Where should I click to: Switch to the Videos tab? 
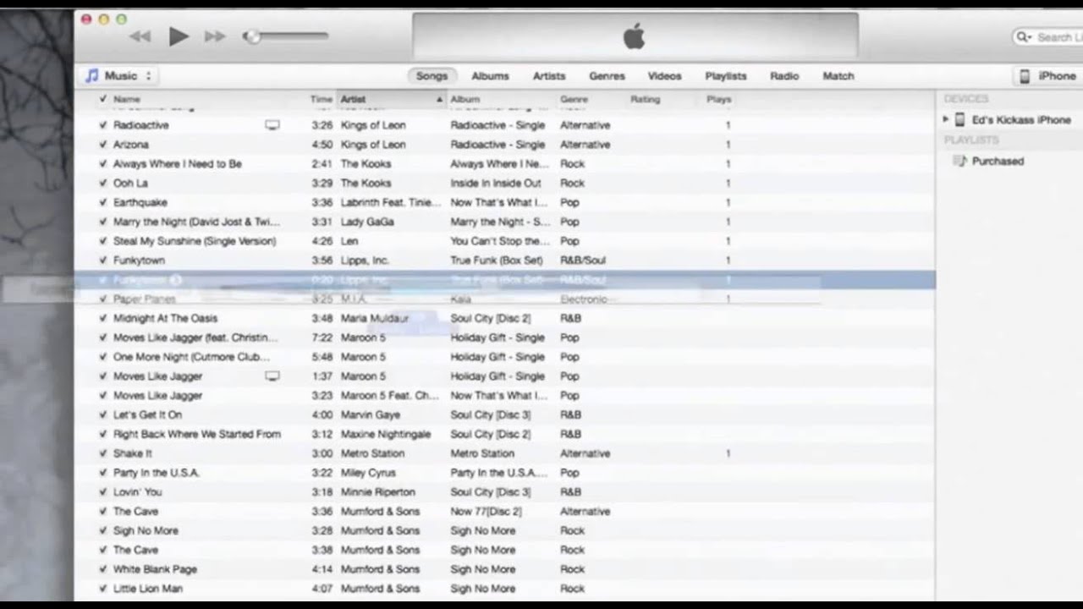tap(664, 76)
